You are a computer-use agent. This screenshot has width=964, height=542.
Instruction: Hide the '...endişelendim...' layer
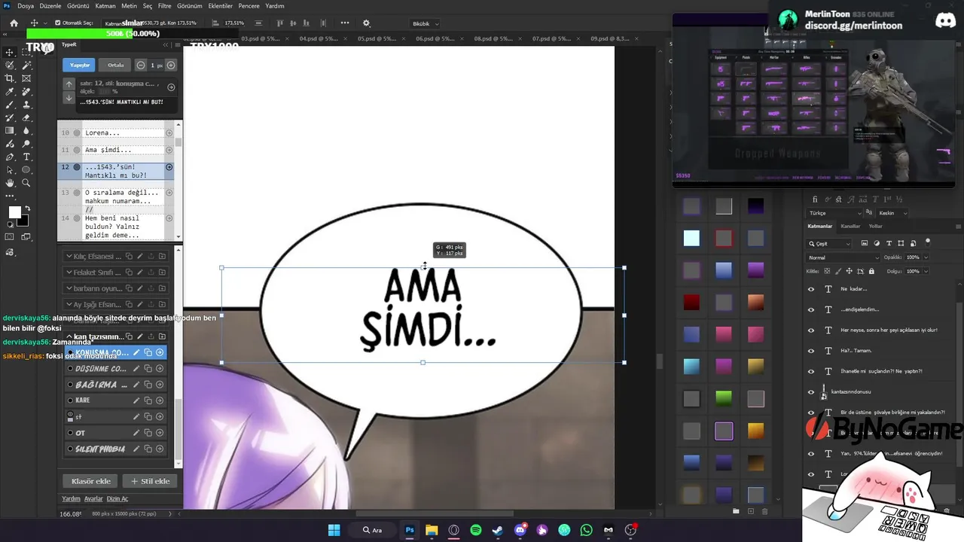(x=811, y=309)
